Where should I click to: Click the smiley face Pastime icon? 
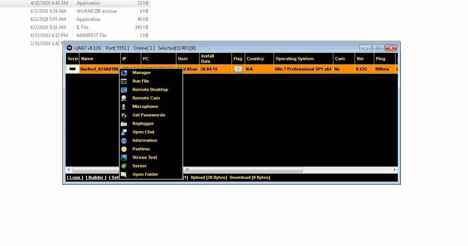tap(124, 149)
